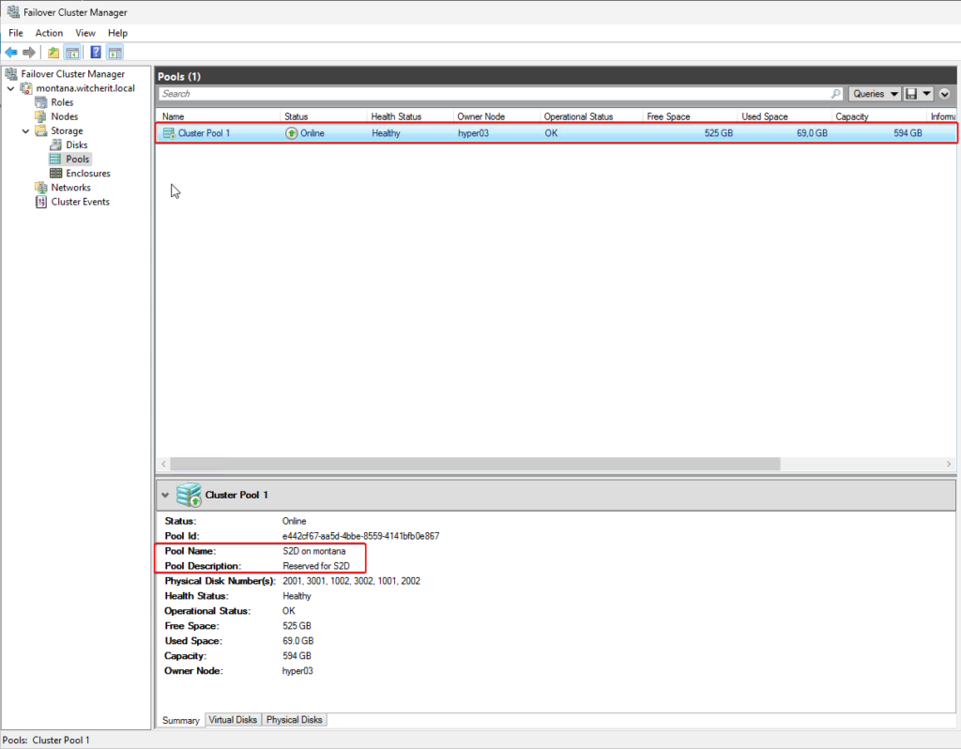Click the Up One Level folder icon
The height and width of the screenshot is (749, 961).
[53, 53]
